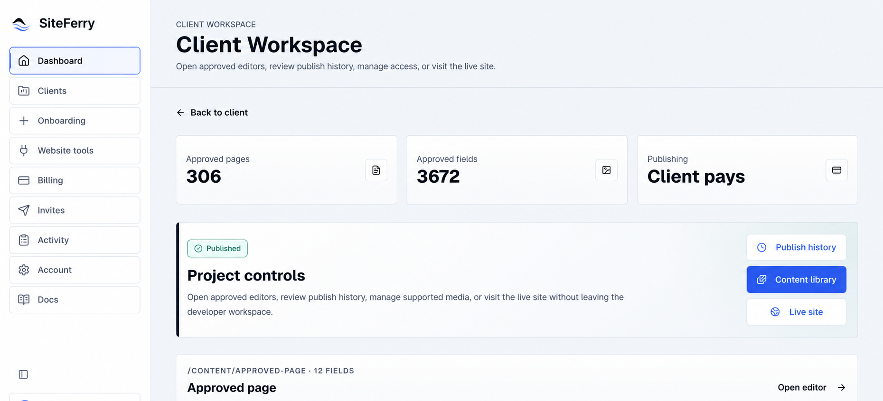
Task: Click the number 3672
Action: pyautogui.click(x=438, y=177)
